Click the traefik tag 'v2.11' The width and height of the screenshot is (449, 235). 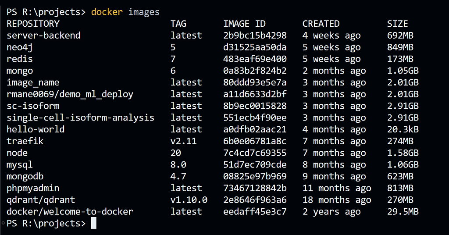[184, 141]
